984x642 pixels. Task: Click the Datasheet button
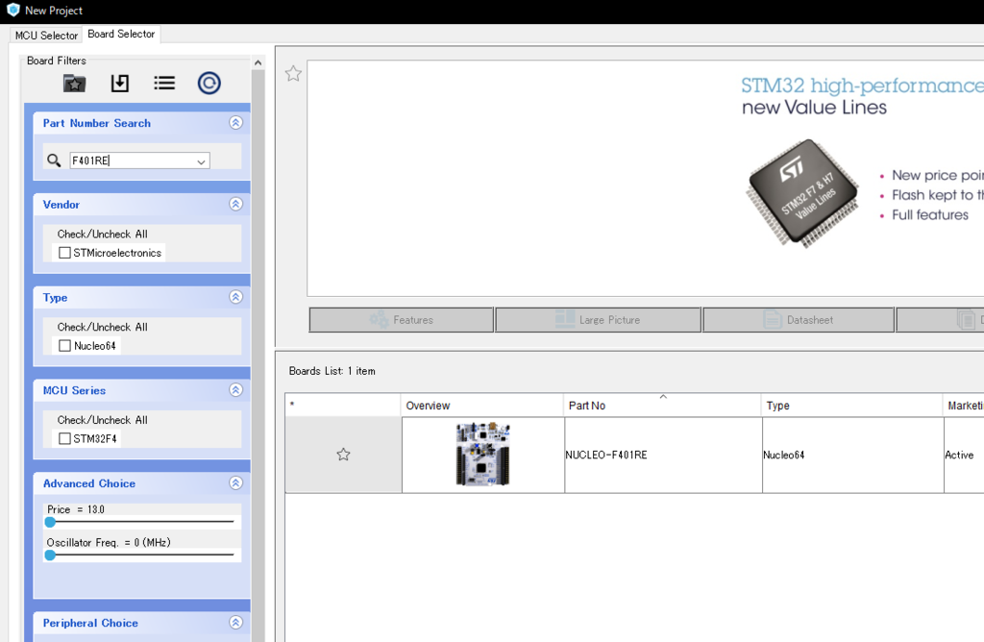click(799, 320)
